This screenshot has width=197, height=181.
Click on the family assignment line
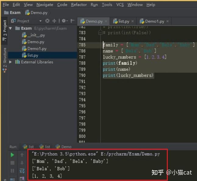pos(149,45)
